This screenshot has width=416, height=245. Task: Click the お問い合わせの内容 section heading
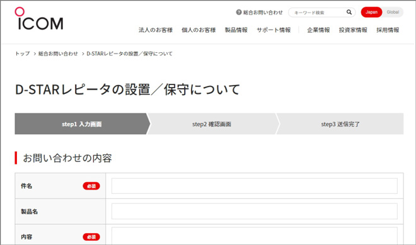(67, 158)
